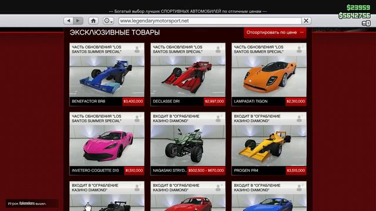Screen dimensions: 376x211
Task: Open the browser home page icon
Action: tap(93, 21)
